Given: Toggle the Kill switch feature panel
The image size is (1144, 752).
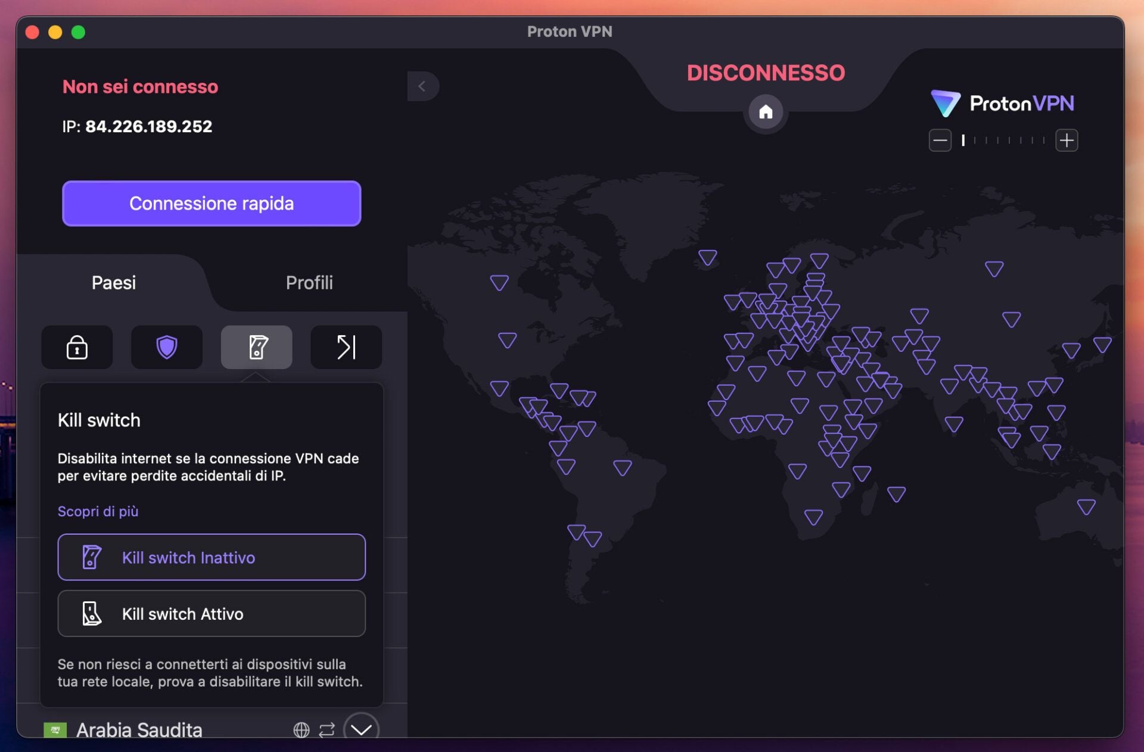Looking at the screenshot, I should pos(256,347).
